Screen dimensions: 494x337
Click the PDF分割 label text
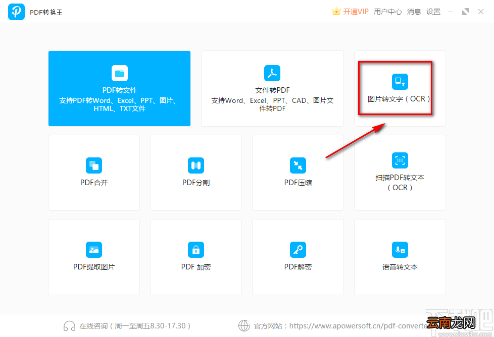coord(196,183)
